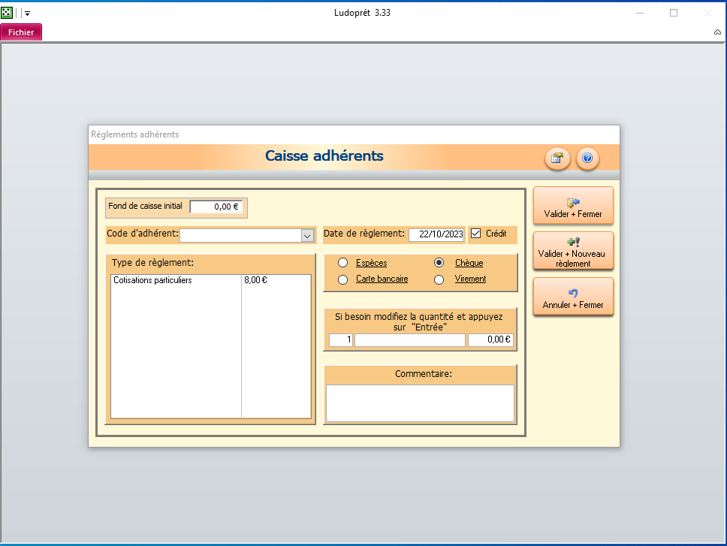This screenshot has height=546, width=727.
Task: Collapse the ribbon with the top-right chevron
Action: tap(717, 32)
